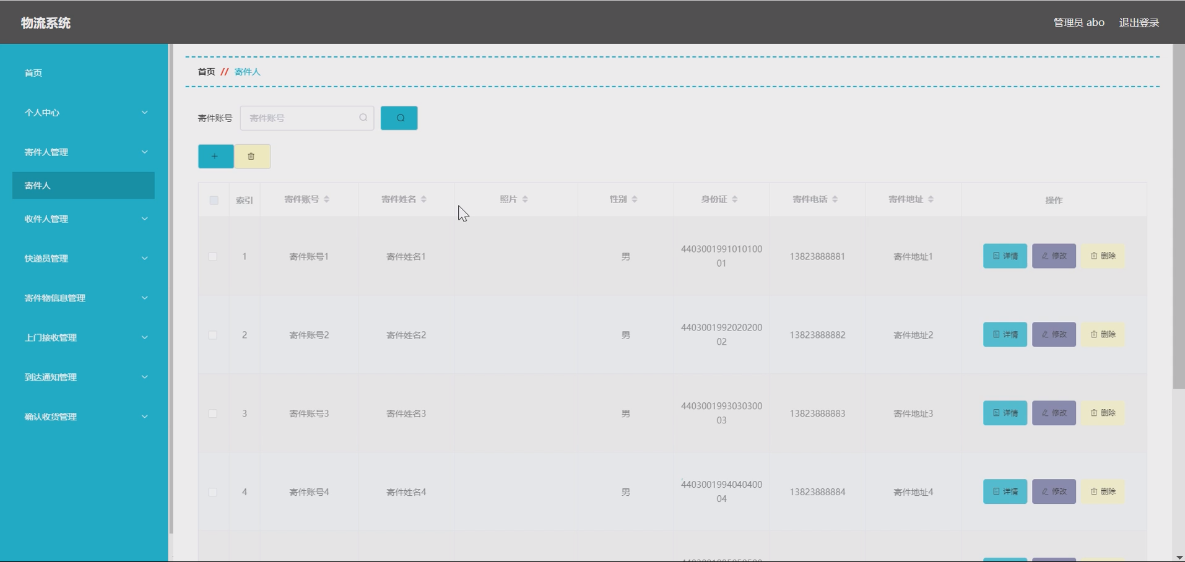Viewport: 1185px width, 562px height.
Task: Click 删除 for row 寄件账号1
Action: (x=1103, y=256)
